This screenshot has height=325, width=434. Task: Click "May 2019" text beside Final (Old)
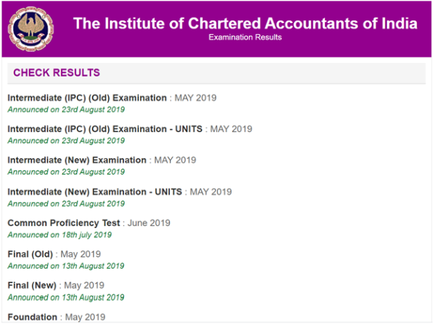(81, 254)
